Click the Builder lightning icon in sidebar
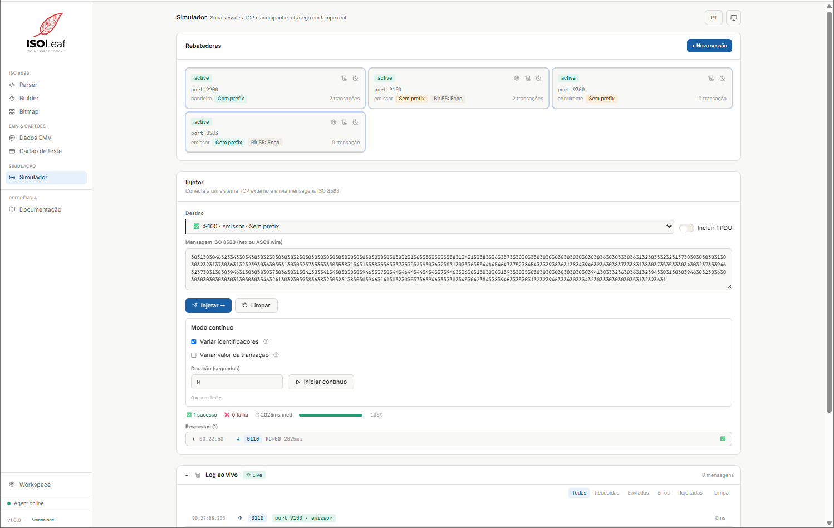The height and width of the screenshot is (528, 834). tap(12, 99)
